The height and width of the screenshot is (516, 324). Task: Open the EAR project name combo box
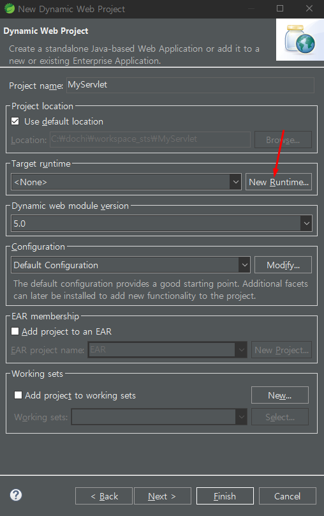[x=167, y=349]
